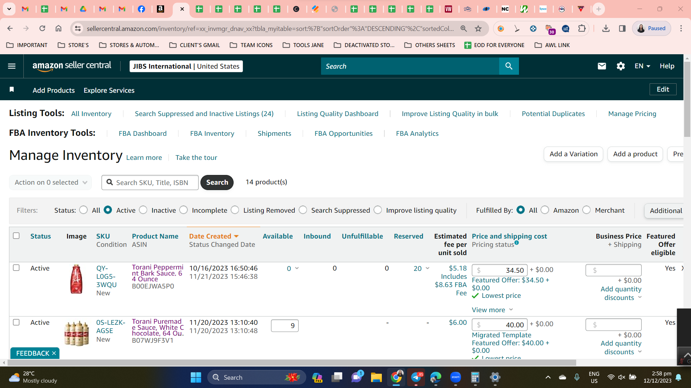Click the zoom magnifier icon in address bar
691x388 pixels.
click(464, 28)
